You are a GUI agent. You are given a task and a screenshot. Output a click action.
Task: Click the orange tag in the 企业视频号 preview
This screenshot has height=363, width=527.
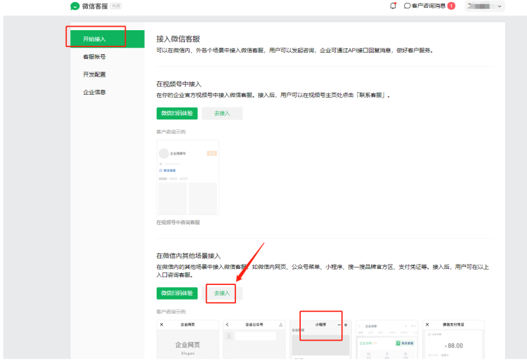pos(212,154)
